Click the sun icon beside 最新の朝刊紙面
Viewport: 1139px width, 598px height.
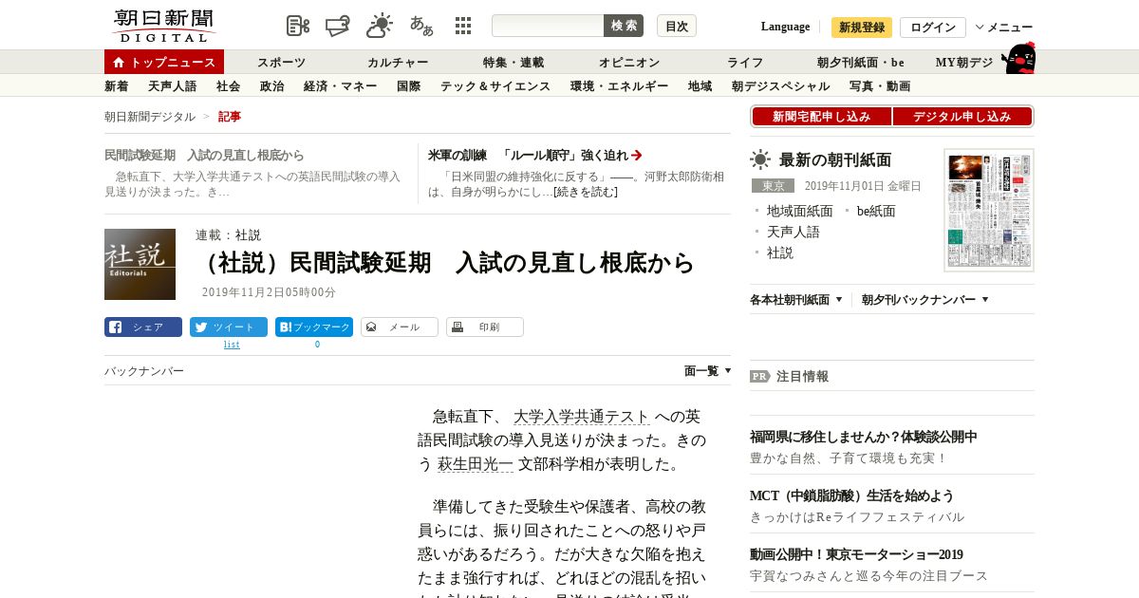click(760, 159)
